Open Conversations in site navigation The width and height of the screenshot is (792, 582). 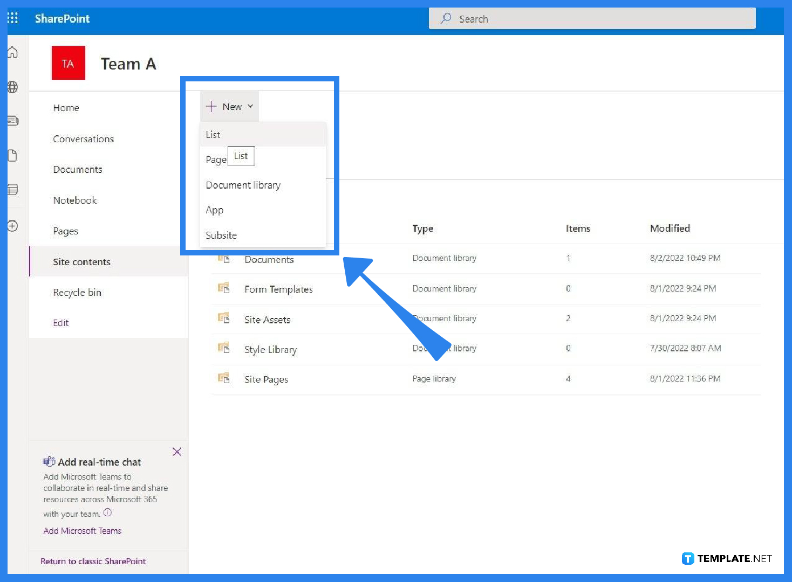[83, 139]
